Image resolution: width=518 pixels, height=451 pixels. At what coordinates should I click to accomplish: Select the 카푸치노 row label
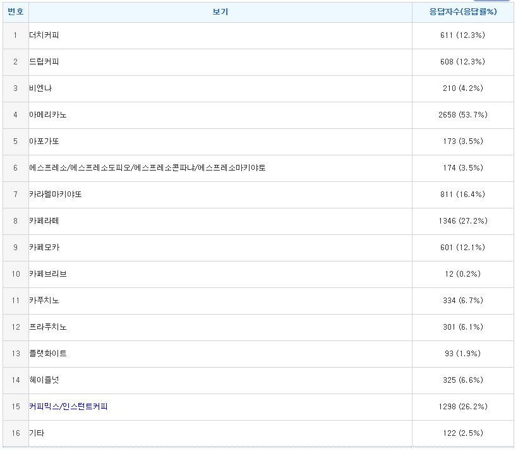[44, 300]
